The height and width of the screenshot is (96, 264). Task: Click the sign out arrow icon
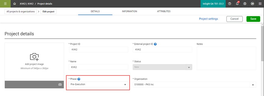253,4
